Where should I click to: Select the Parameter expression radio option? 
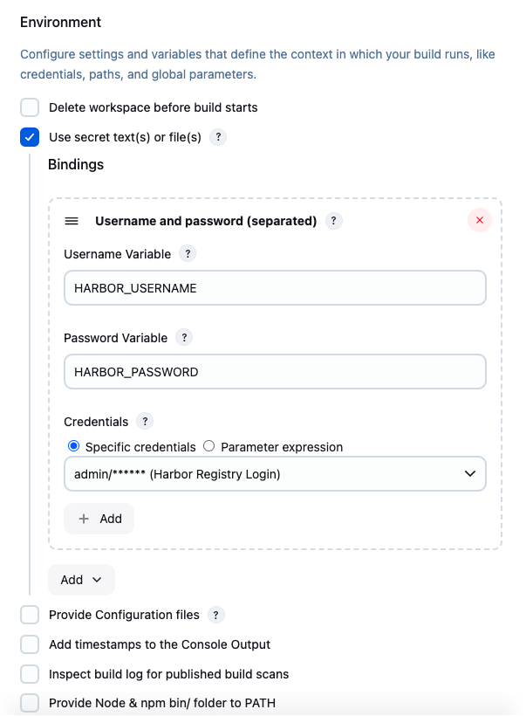[x=209, y=446]
